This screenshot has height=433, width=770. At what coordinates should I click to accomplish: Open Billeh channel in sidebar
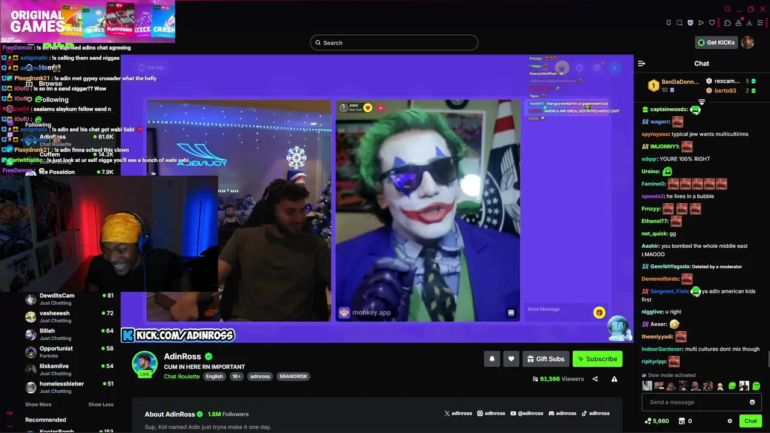69,334
